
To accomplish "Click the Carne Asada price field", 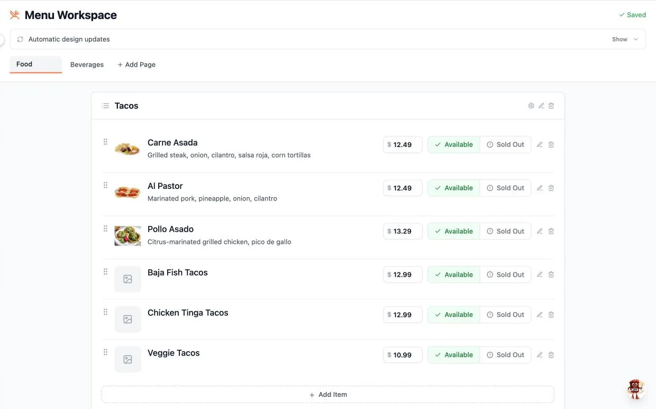I will click(403, 144).
